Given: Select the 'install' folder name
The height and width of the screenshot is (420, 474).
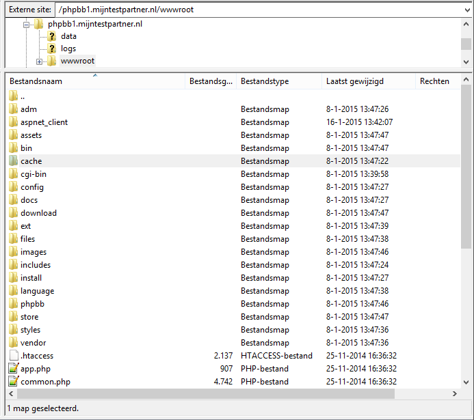Looking at the screenshot, I should pyautogui.click(x=31, y=278).
